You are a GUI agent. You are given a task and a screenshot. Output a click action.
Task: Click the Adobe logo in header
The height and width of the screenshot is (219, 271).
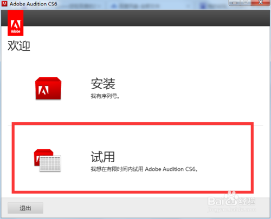tap(16, 23)
